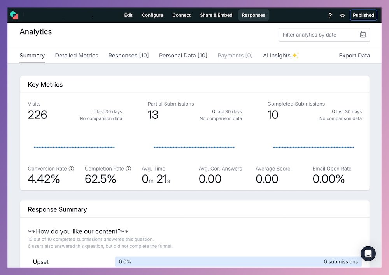389x275 pixels.
Task: Select Export Data
Action: click(x=354, y=55)
